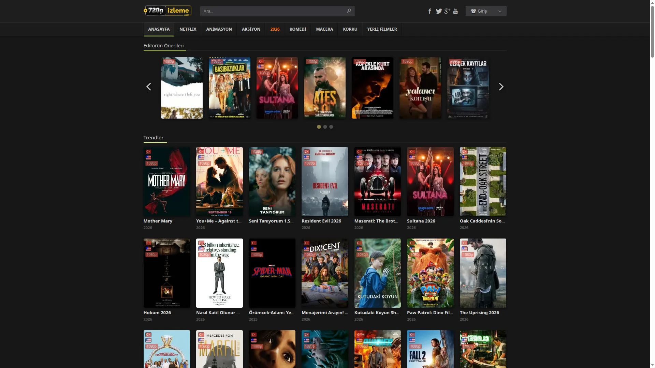Open the Twitter social icon
Image resolution: width=655 pixels, height=368 pixels.
pos(439,11)
